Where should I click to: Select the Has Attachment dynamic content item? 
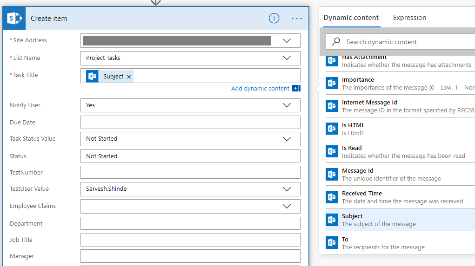tap(400, 63)
